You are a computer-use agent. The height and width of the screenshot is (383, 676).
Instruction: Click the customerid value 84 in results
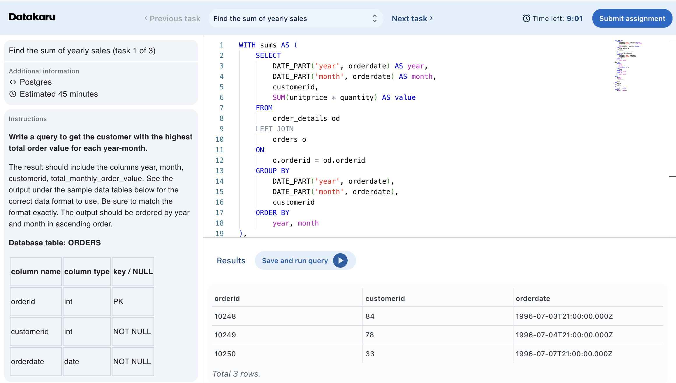point(370,316)
